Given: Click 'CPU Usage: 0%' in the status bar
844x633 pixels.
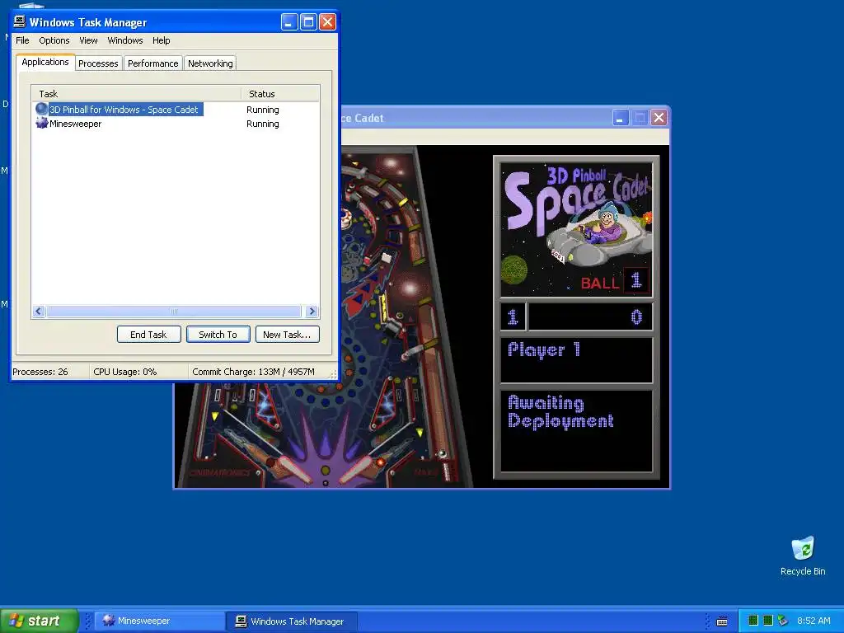Looking at the screenshot, I should point(125,372).
